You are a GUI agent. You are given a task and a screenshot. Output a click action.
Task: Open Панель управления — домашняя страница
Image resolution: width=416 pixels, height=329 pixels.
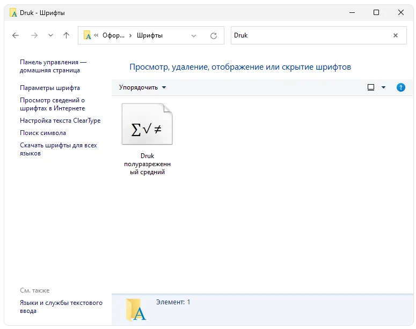point(53,66)
